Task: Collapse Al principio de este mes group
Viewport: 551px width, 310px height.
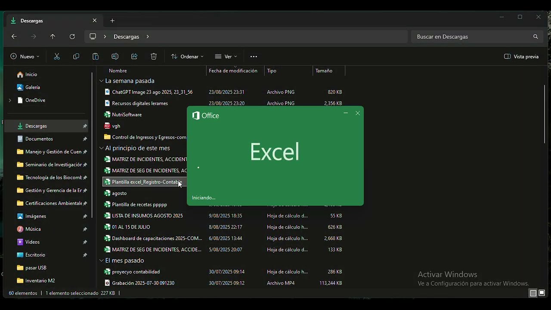Action: (x=102, y=148)
